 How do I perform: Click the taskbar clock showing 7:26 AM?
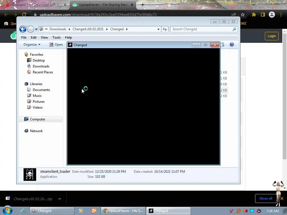(x=272, y=211)
